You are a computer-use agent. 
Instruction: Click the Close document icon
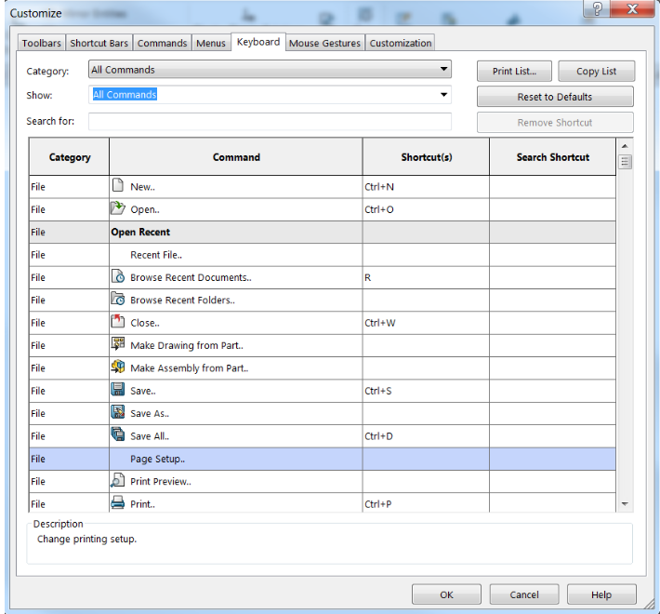[118, 323]
